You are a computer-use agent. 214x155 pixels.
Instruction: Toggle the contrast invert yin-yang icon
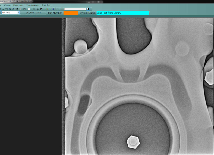[88, 9]
